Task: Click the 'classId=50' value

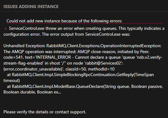Action: click(76, 69)
